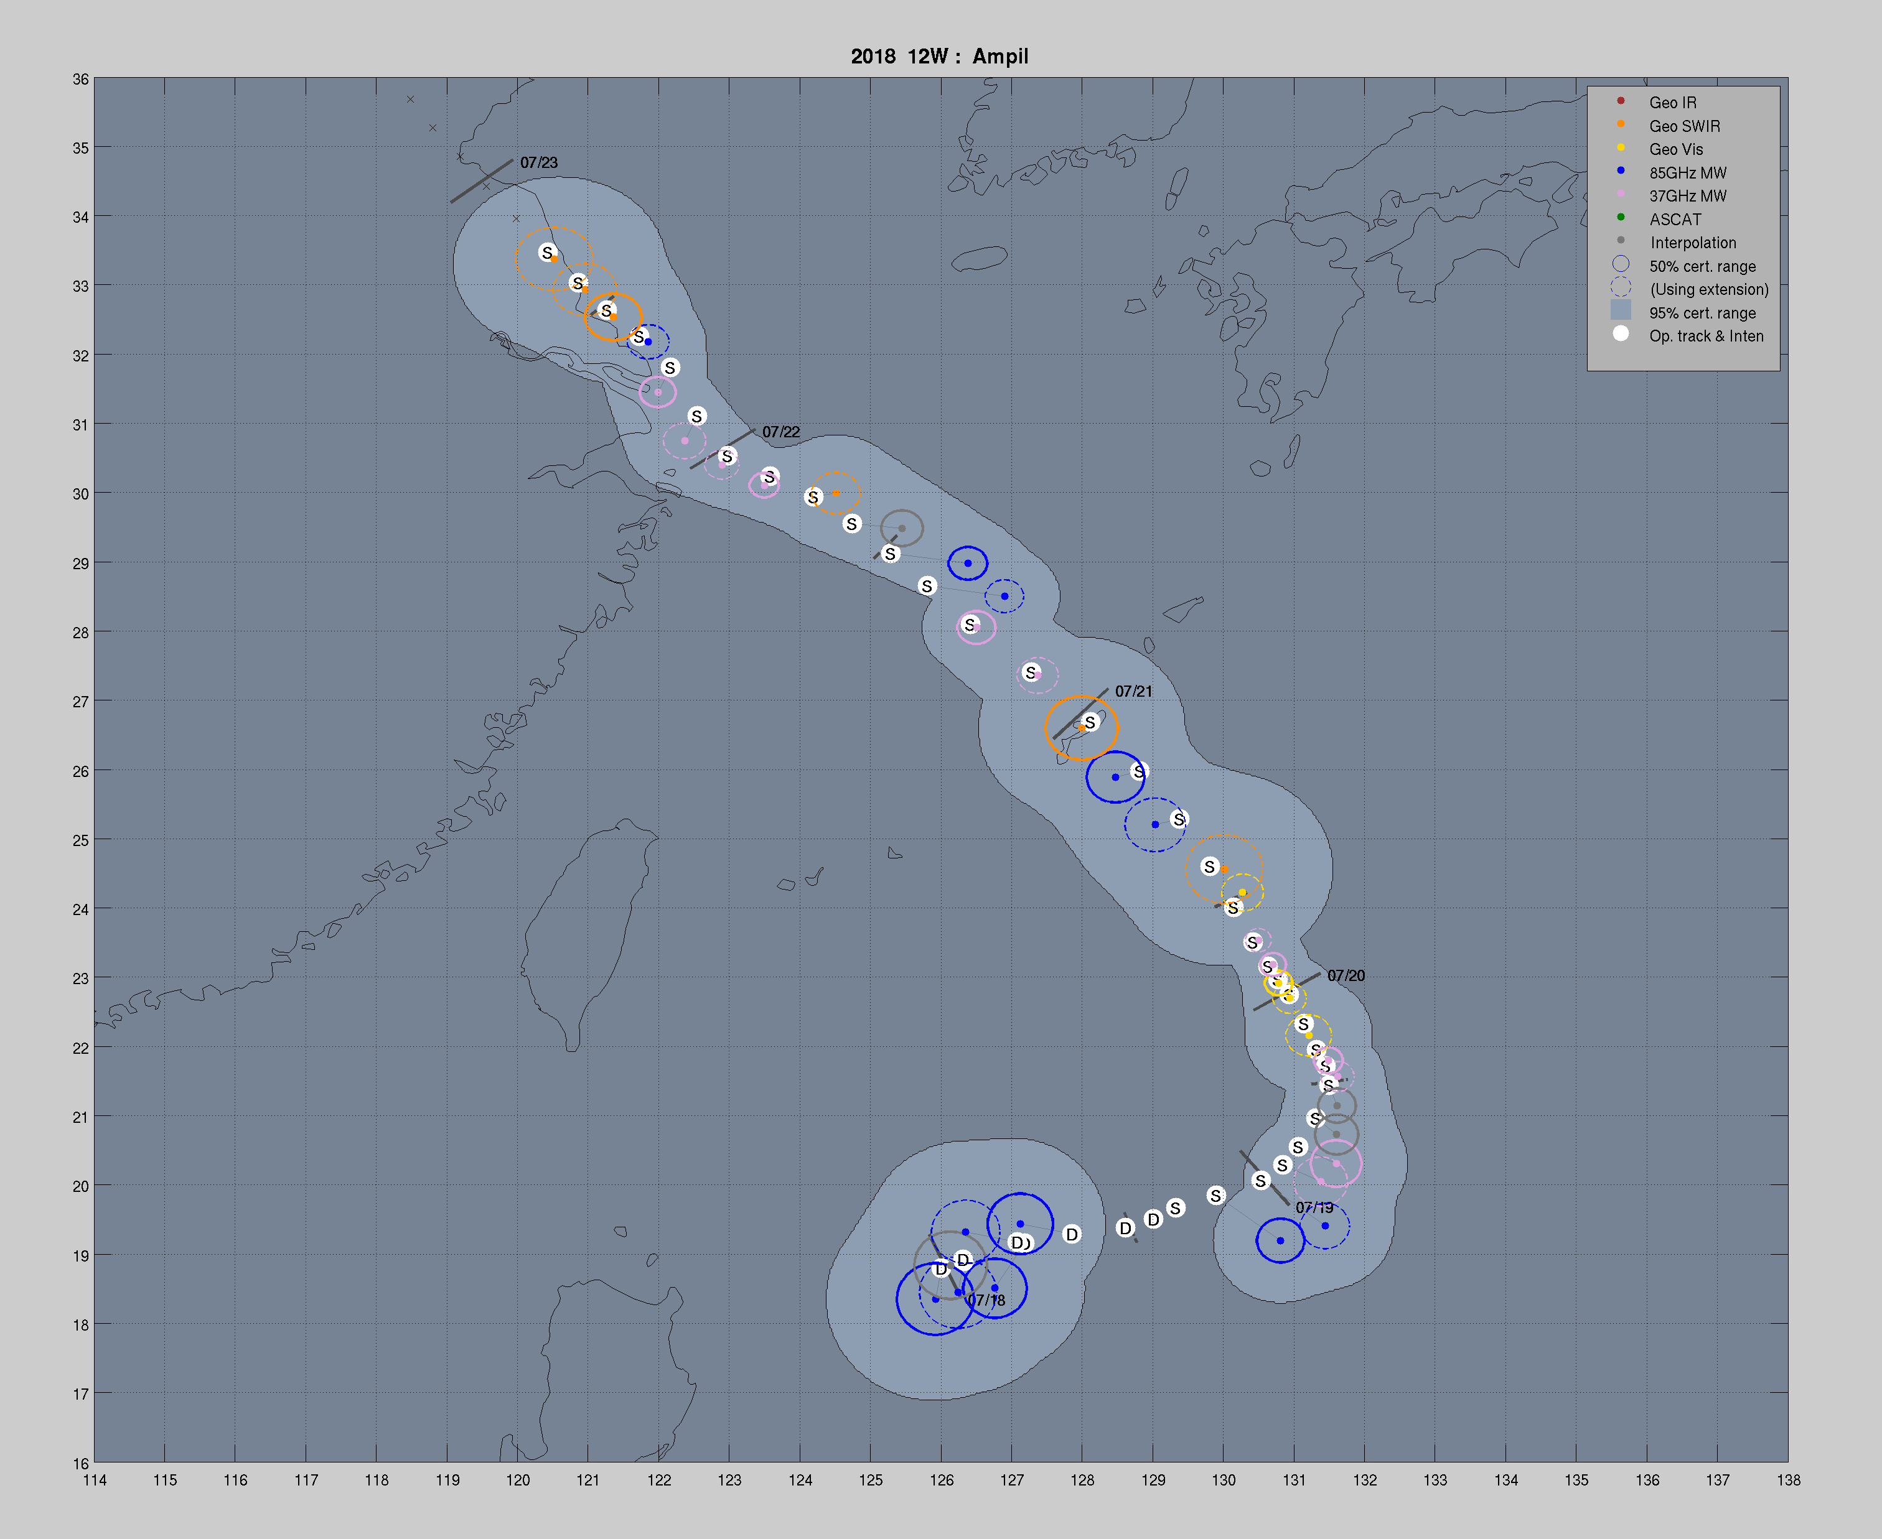The image size is (1882, 1539).
Task: Click the 07/18 date label
Action: pos(986,1301)
